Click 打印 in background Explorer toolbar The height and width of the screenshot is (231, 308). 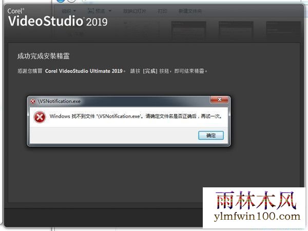162,11
